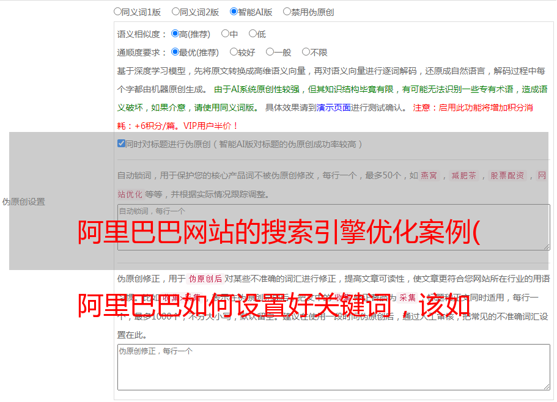Choose the 智能AI版 radio option
The image size is (557, 402).
point(234,12)
